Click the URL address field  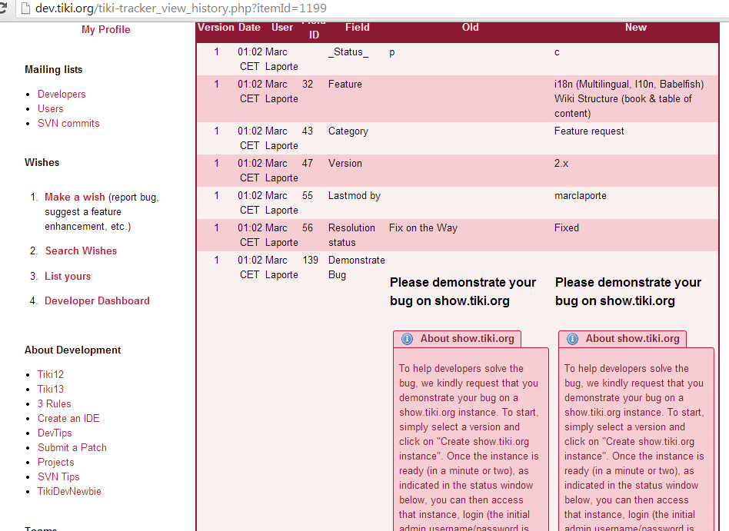(372, 8)
